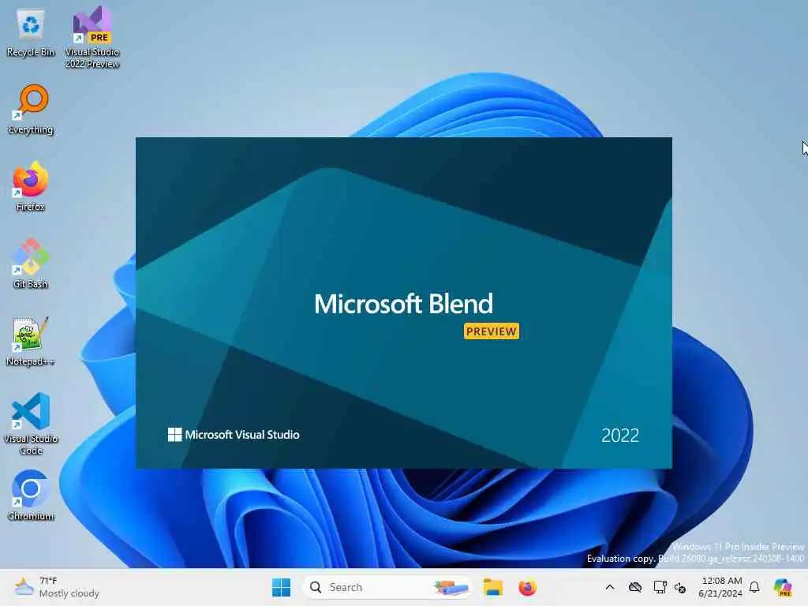The height and width of the screenshot is (606, 808).
Task: Select the Chromium desktop shortcut
Action: (31, 496)
